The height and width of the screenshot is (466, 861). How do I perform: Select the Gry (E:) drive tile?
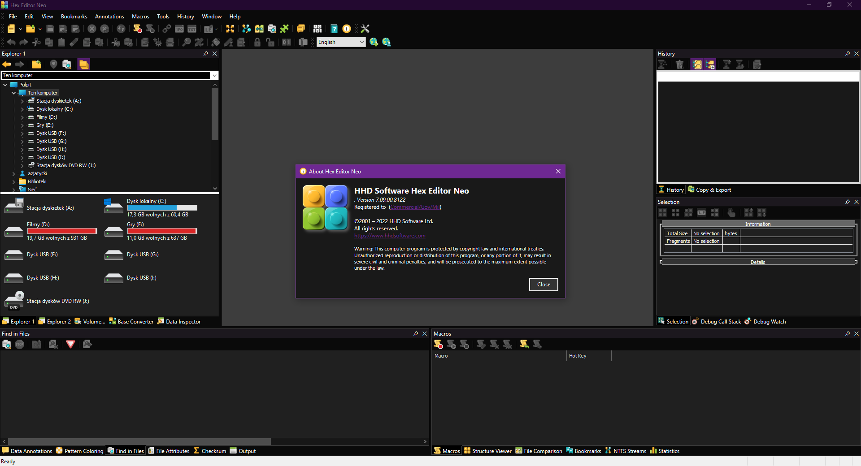point(151,231)
